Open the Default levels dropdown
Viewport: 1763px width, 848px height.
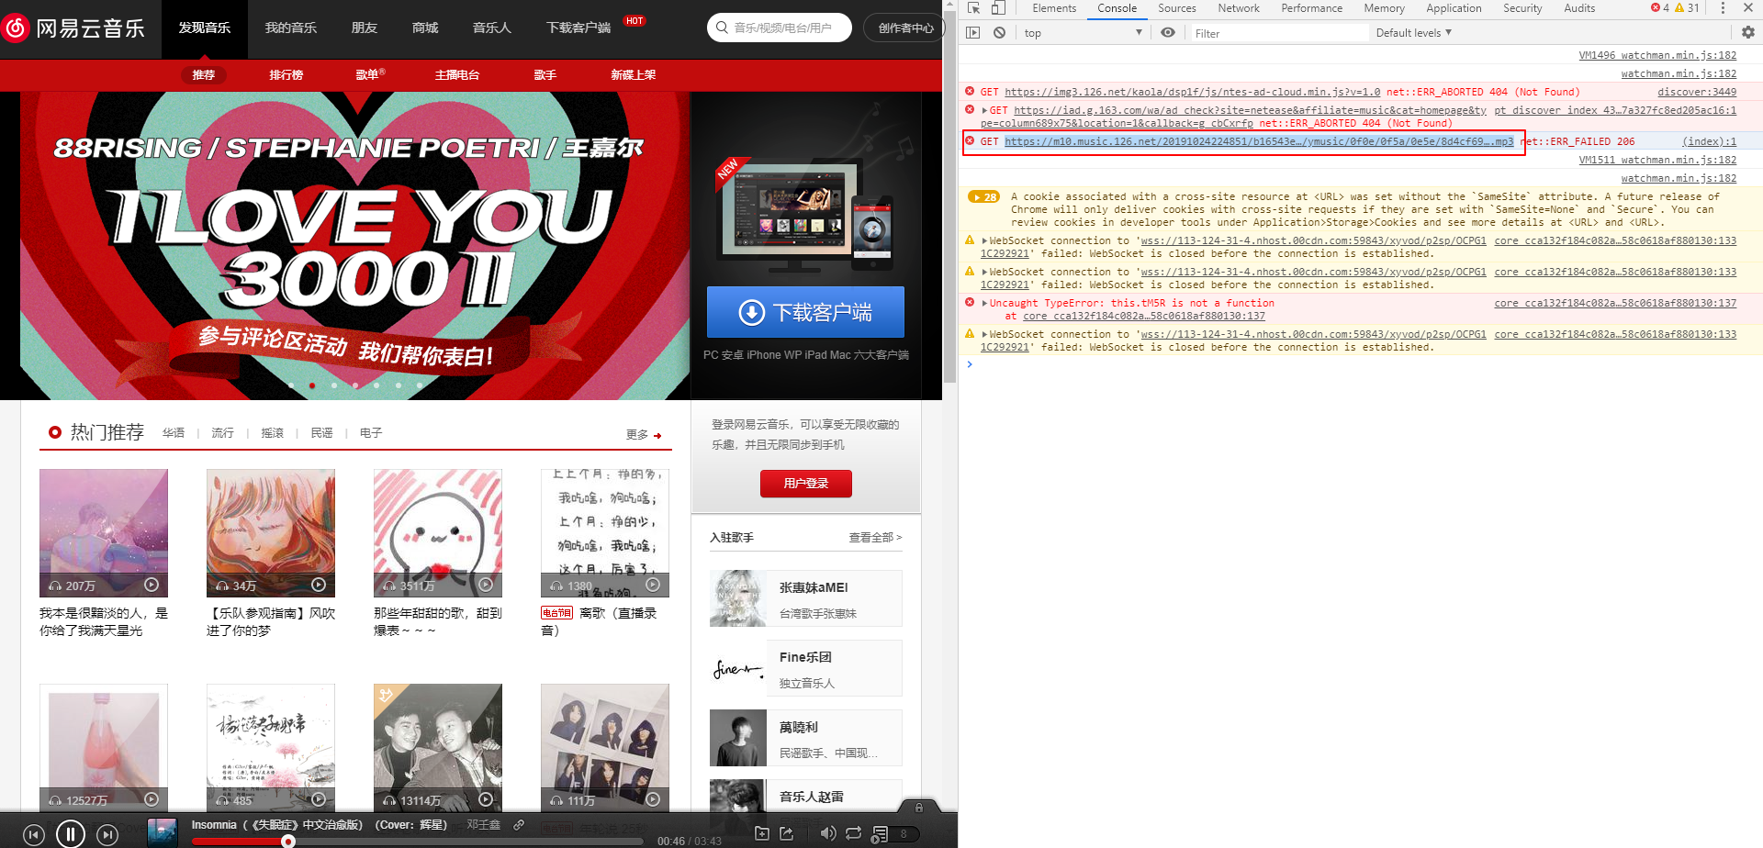1414,33
